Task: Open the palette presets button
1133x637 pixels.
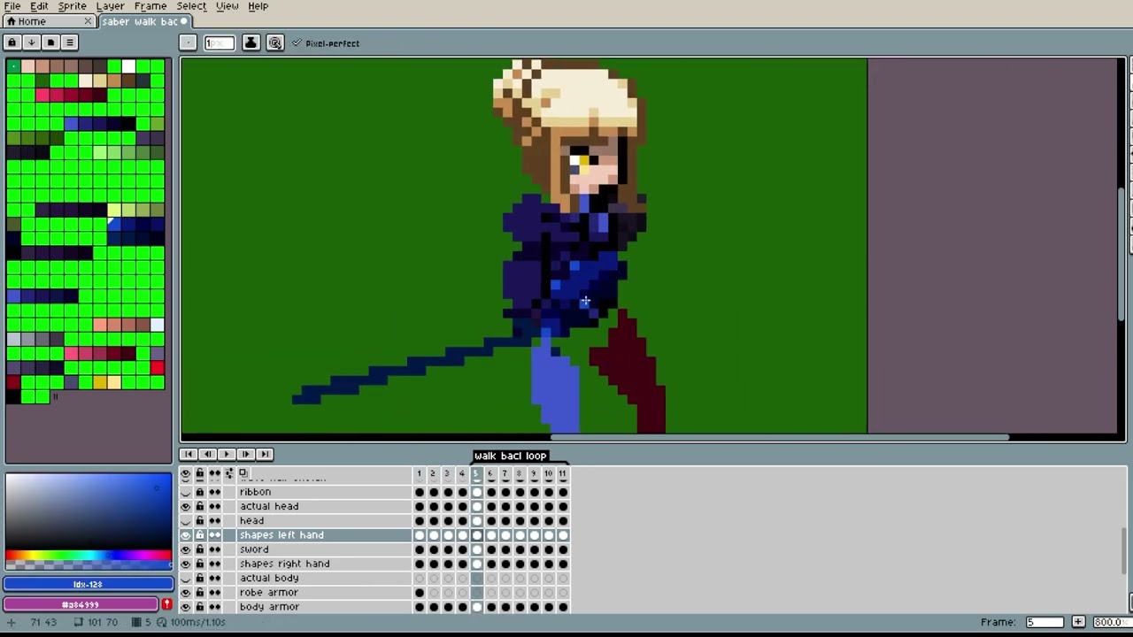Action: [50, 42]
